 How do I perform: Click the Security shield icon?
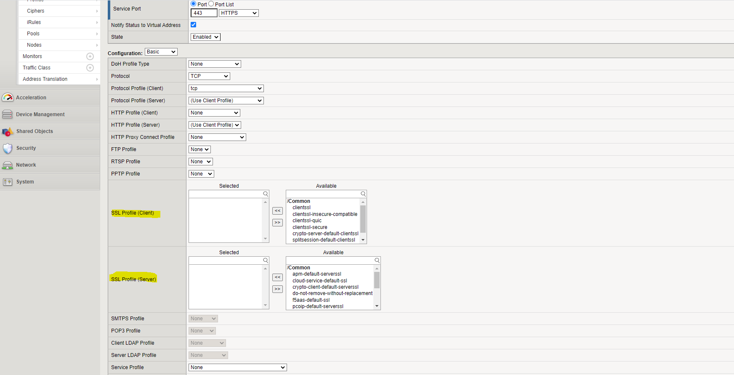8,149
